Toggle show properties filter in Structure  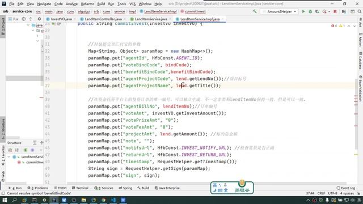pyautogui.click(x=32, y=150)
